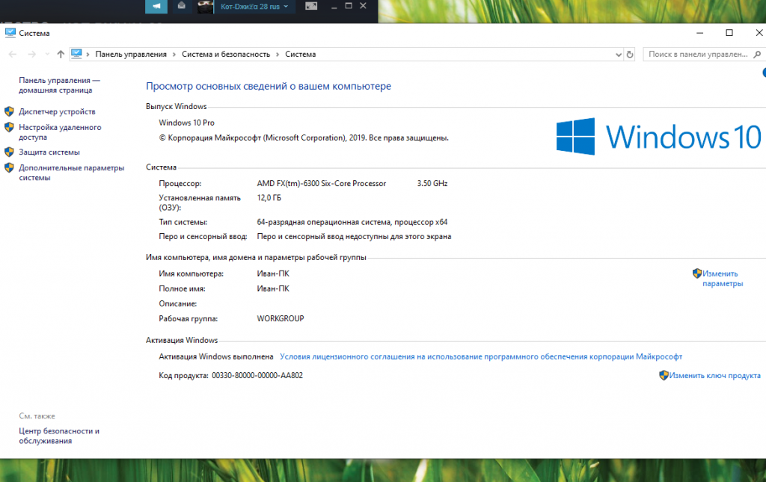The image size is (766, 482).
Task: Expand the address bar history dropdown
Action: point(618,55)
